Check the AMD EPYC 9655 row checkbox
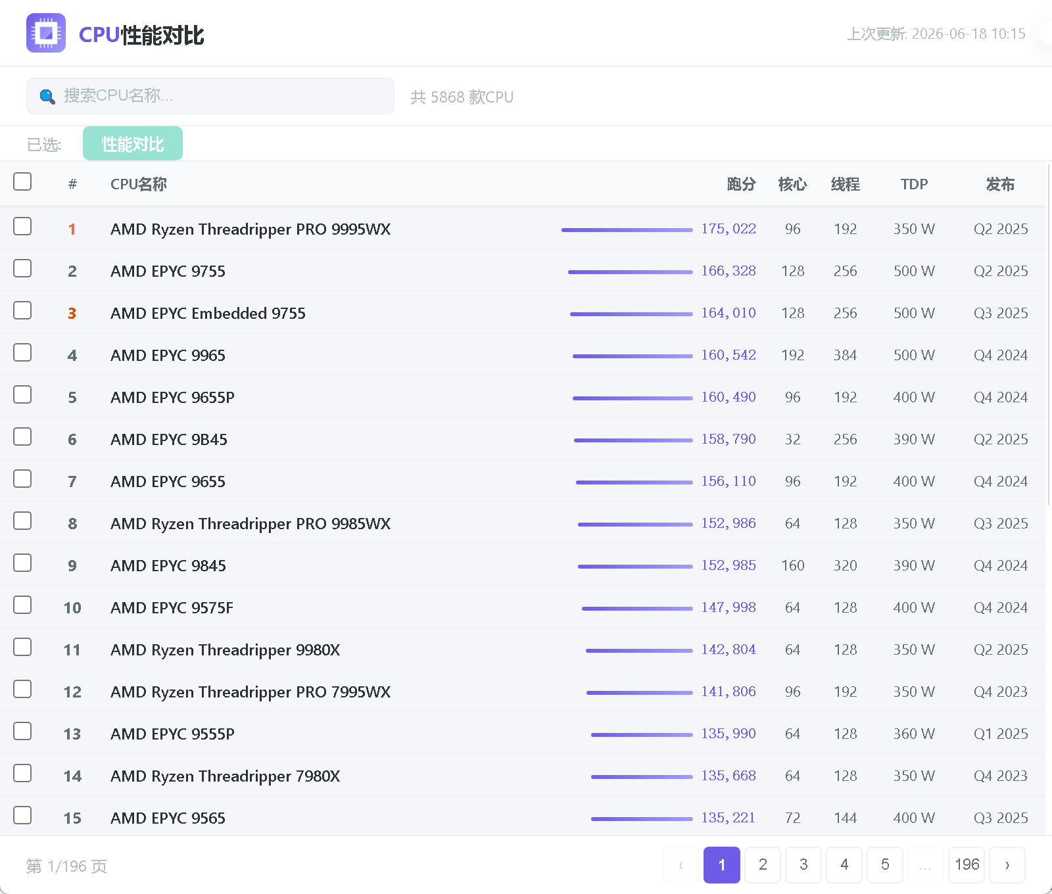 pos(22,479)
